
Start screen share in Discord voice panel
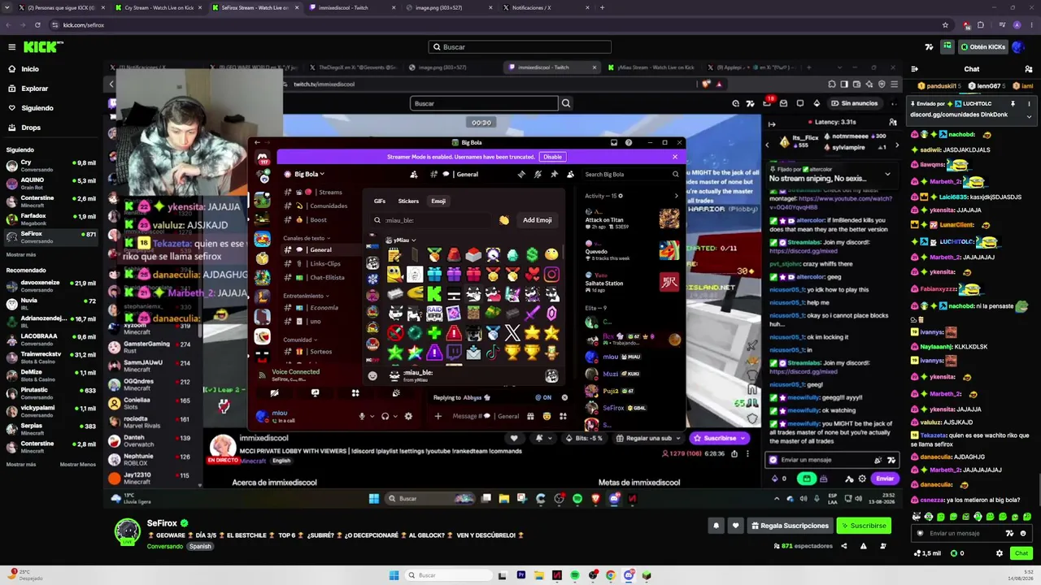(x=315, y=393)
